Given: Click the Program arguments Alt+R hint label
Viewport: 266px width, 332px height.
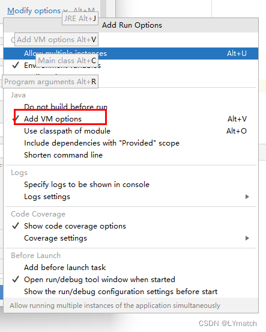Looking at the screenshot, I should coord(50,82).
